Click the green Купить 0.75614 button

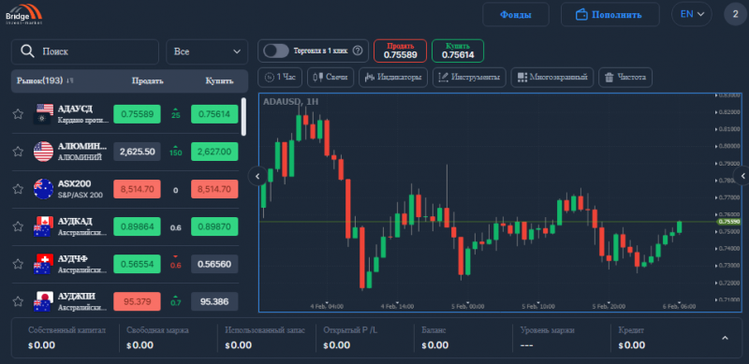tap(458, 51)
